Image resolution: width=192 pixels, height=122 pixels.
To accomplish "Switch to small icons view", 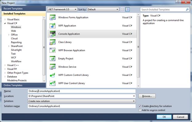I will click(122, 10).
